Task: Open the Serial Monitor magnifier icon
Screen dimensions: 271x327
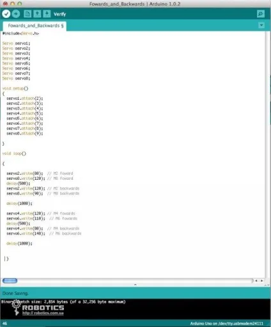Action: 261,14
